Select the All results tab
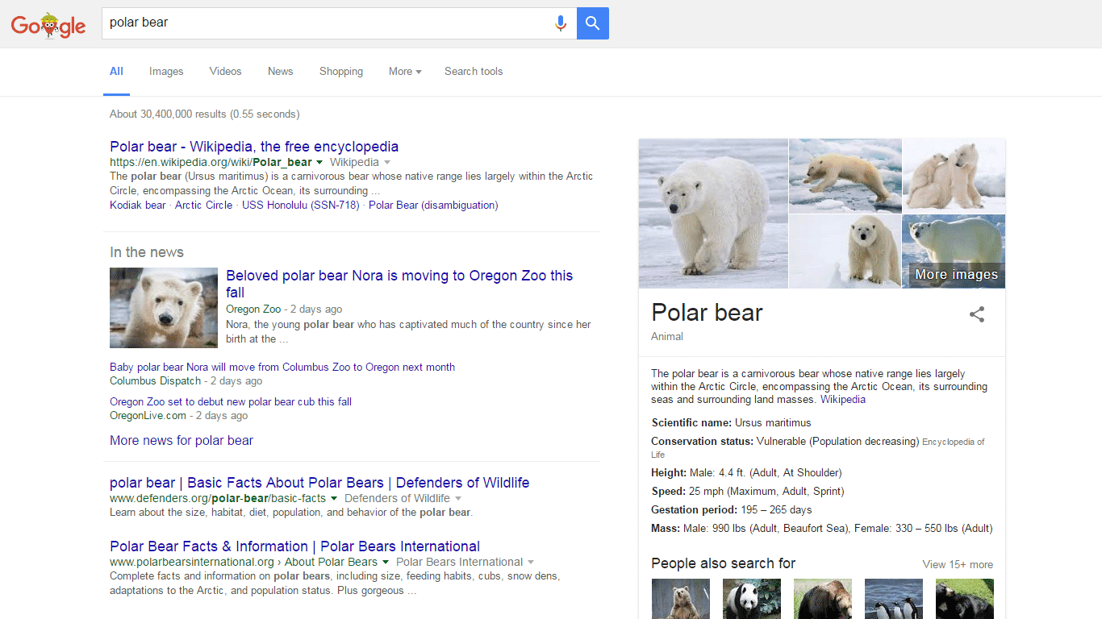Image resolution: width=1102 pixels, height=619 pixels. click(x=116, y=72)
